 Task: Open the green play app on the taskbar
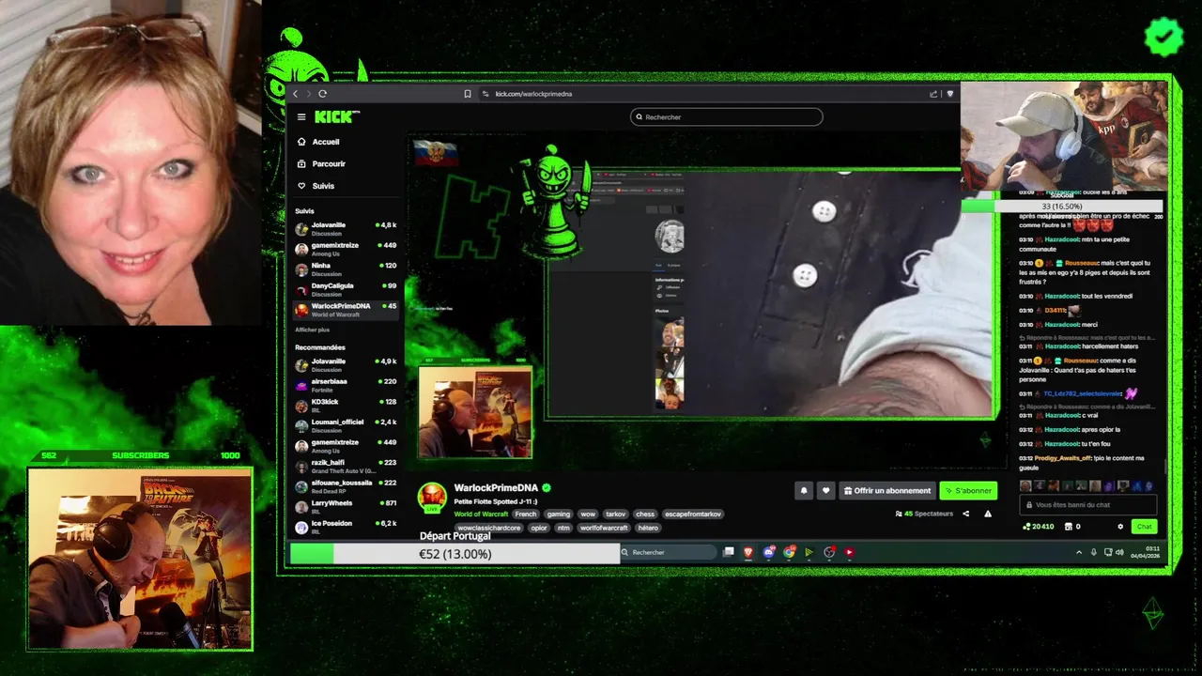click(x=809, y=552)
